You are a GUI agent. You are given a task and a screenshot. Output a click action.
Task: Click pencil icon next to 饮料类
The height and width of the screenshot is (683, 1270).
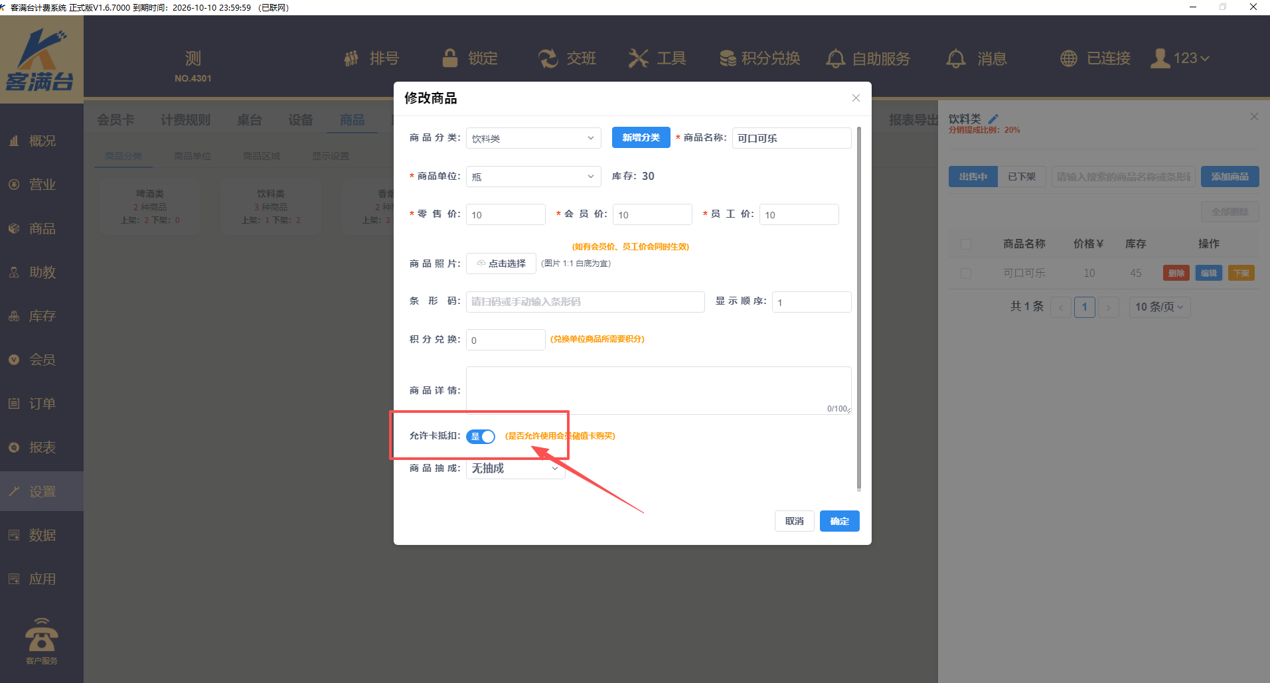993,119
